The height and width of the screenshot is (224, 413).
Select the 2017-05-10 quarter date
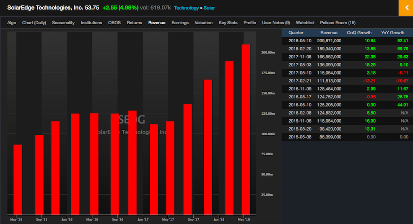[300, 73]
